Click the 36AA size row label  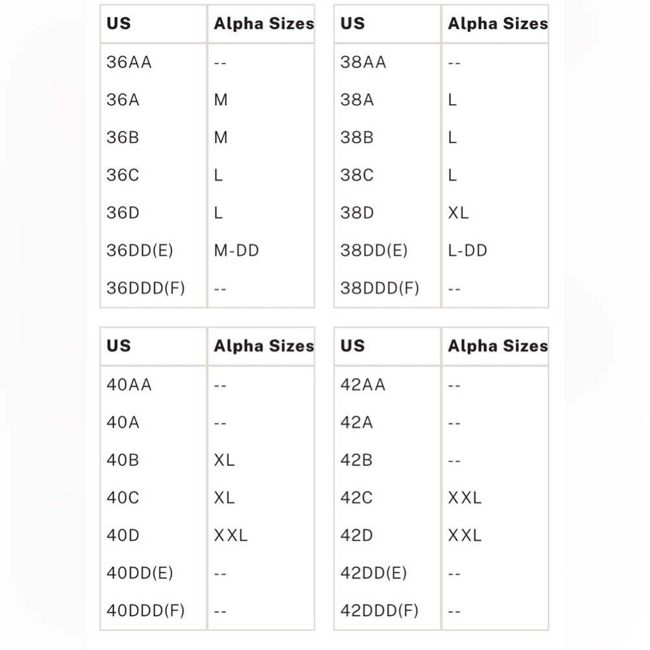pyautogui.click(x=129, y=62)
